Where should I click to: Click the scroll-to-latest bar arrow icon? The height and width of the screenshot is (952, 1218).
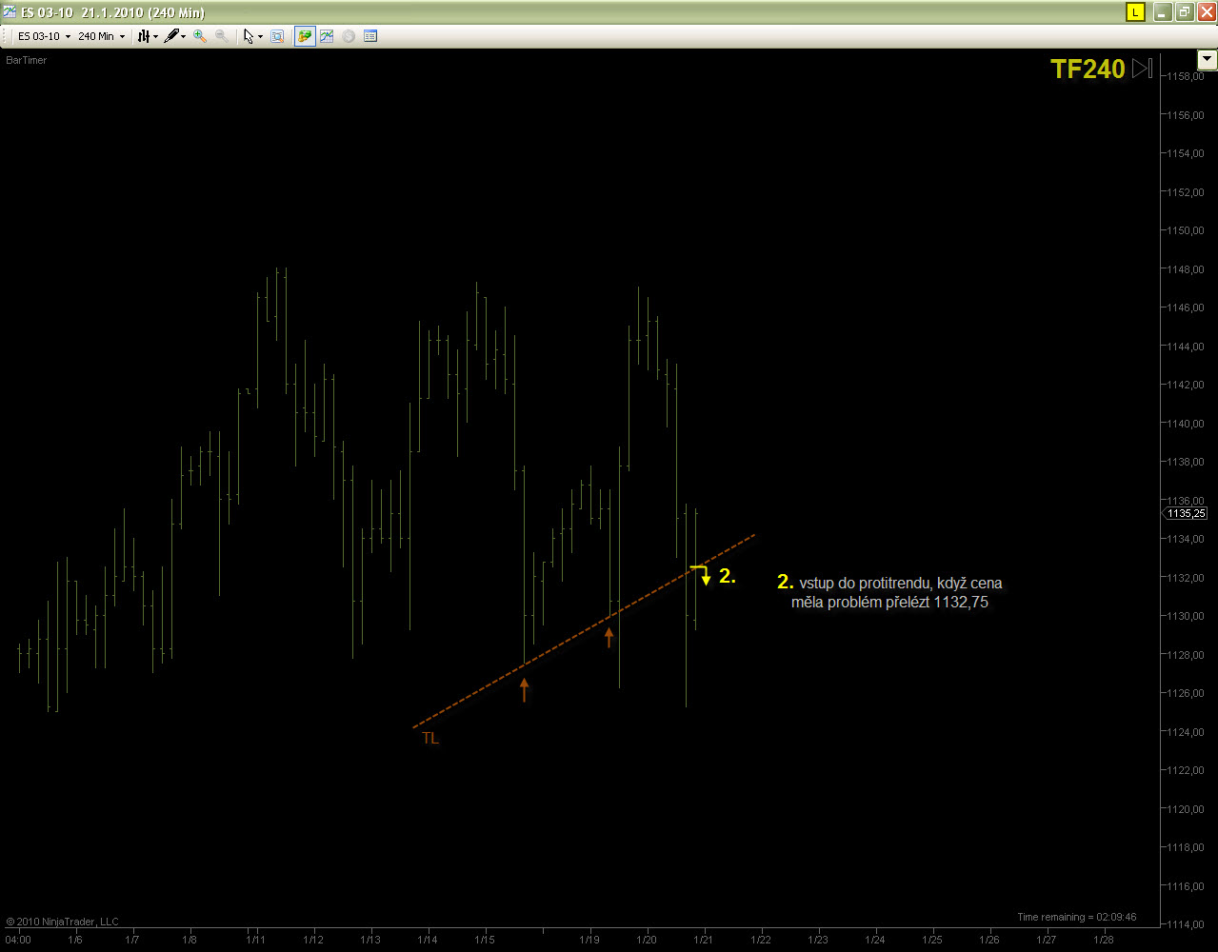1143,69
